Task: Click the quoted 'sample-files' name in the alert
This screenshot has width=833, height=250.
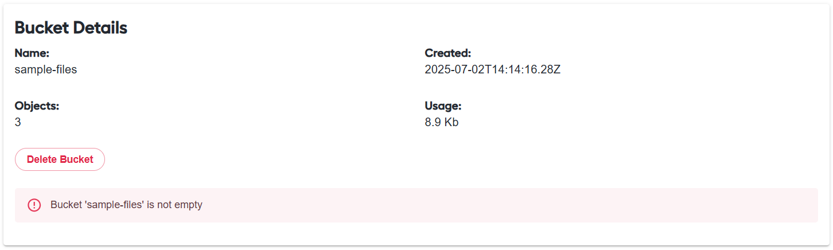Action: (114, 205)
